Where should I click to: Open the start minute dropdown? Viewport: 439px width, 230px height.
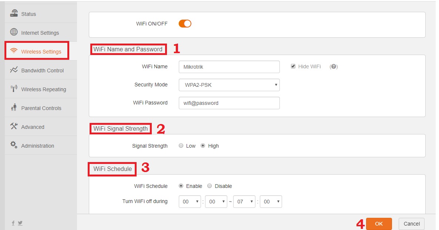(216, 202)
